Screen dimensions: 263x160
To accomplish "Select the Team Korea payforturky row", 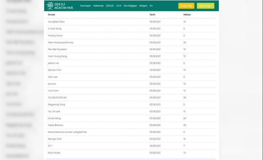I will [61, 42].
